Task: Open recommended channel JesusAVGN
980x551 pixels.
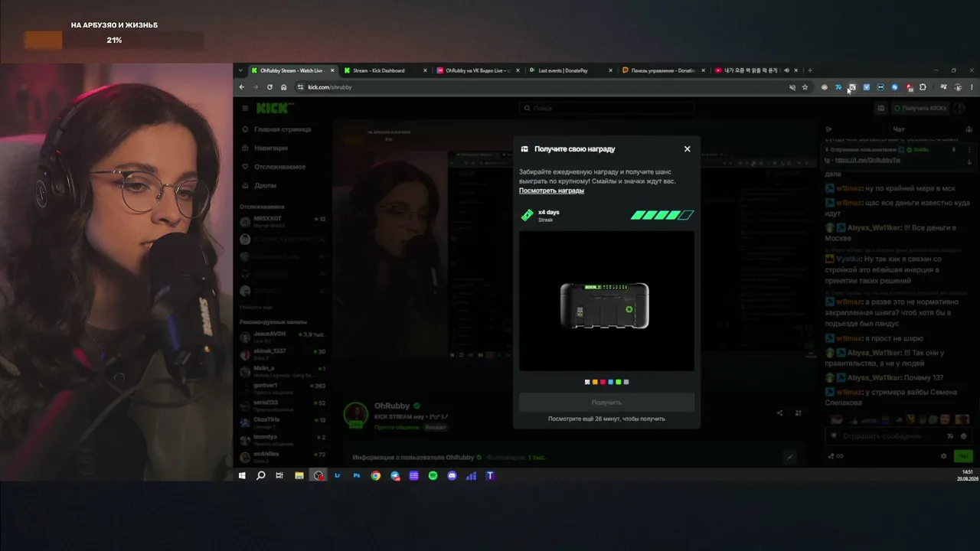Action: (x=283, y=337)
